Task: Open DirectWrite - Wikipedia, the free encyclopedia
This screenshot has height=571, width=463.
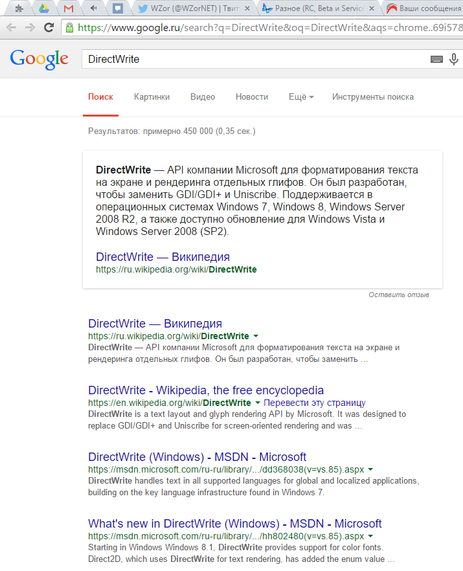Action: click(x=206, y=390)
